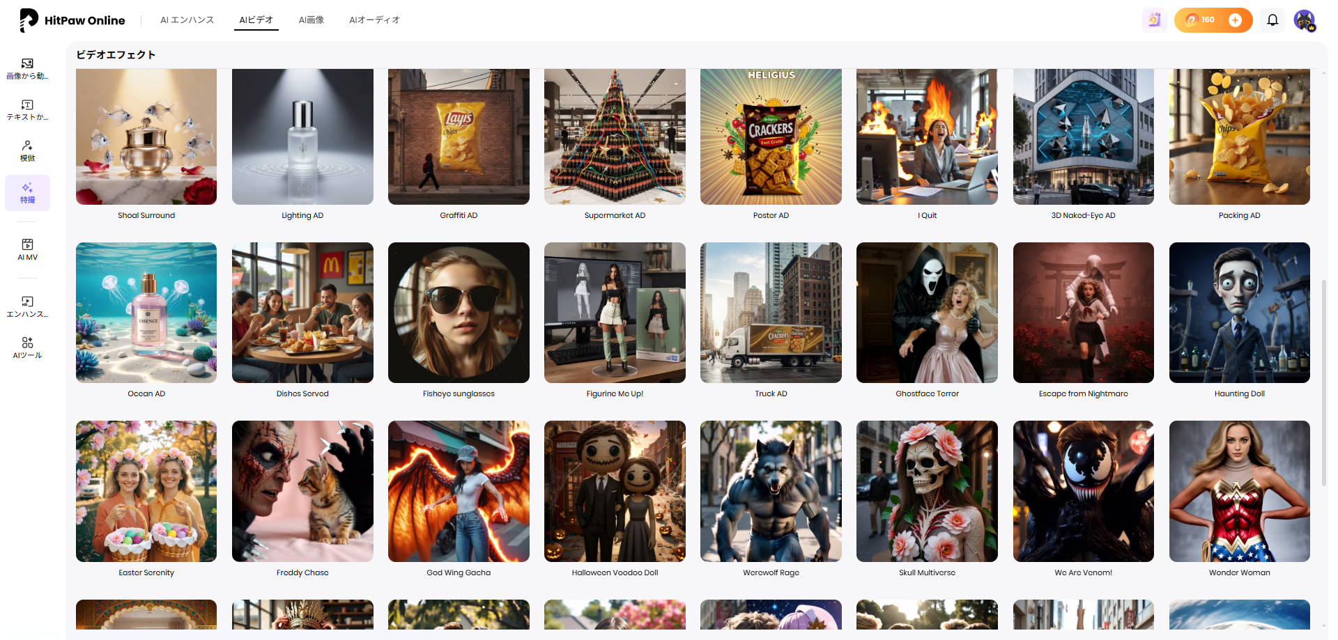Click the "Haunting Doll" caption text
The height and width of the screenshot is (640, 1338).
click(1240, 393)
